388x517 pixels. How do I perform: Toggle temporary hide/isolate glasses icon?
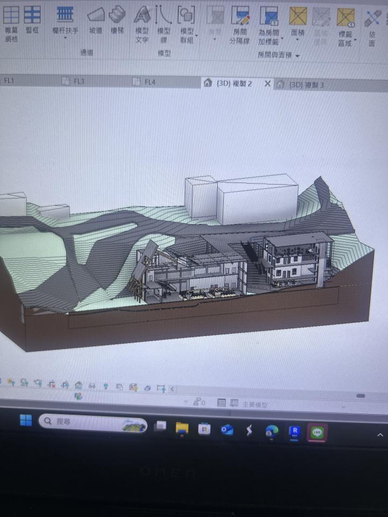(92, 386)
